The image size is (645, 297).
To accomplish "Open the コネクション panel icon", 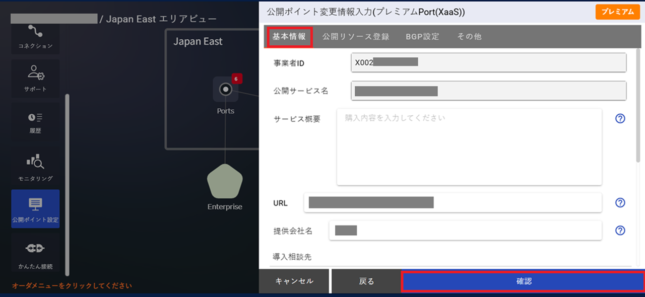I will click(35, 38).
